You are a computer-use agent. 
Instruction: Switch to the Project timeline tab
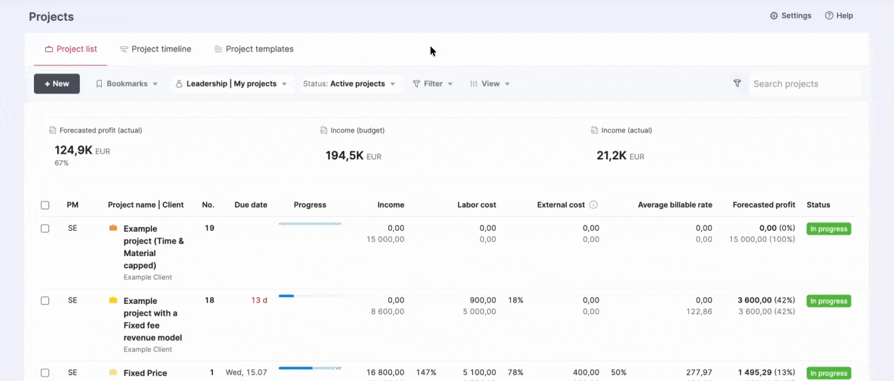coord(156,49)
